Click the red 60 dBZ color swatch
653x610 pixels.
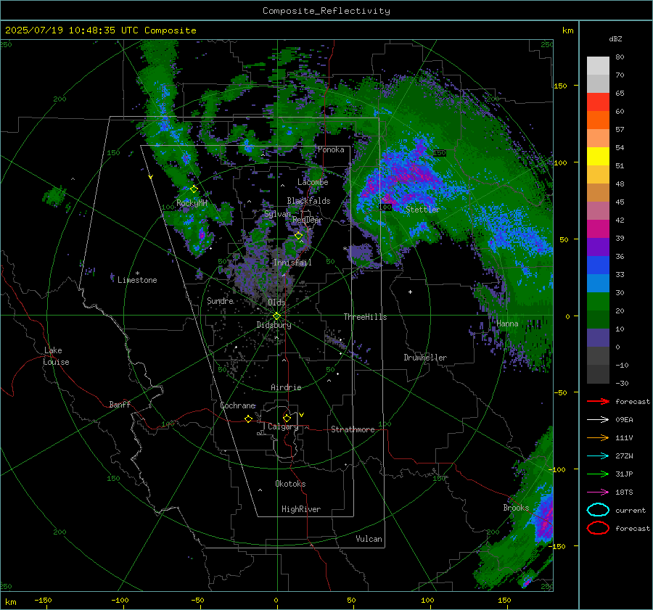(598, 102)
